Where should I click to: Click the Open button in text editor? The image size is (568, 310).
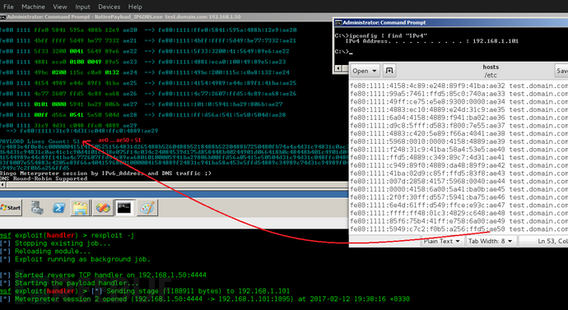point(361,71)
